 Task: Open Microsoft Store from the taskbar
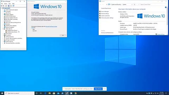click(54, 93)
